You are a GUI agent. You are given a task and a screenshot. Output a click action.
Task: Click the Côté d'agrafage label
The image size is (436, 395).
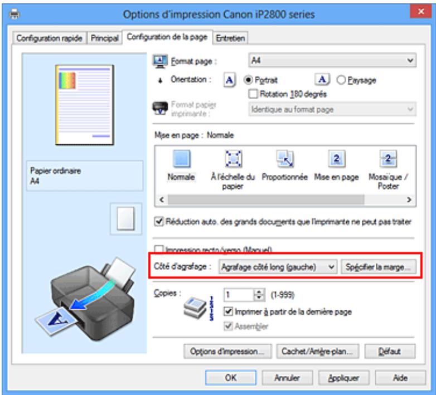tap(183, 266)
